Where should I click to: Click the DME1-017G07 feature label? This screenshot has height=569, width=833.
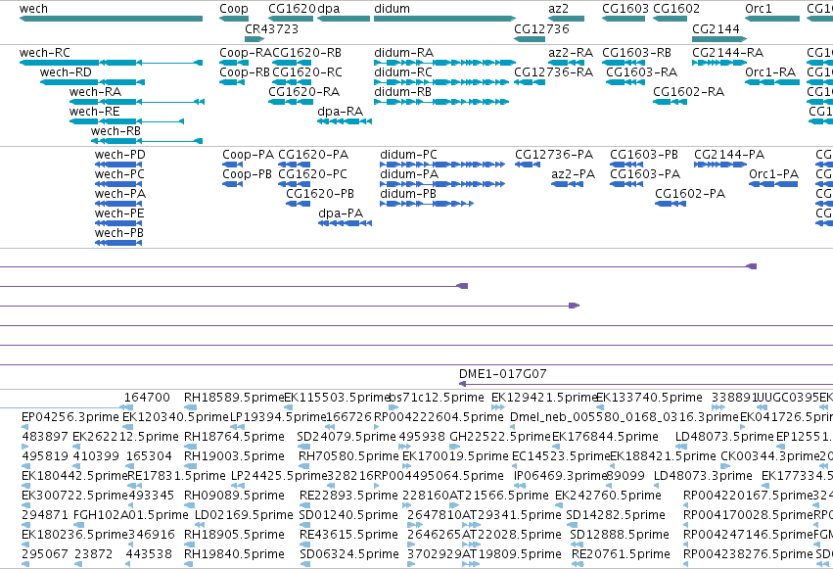click(502, 374)
